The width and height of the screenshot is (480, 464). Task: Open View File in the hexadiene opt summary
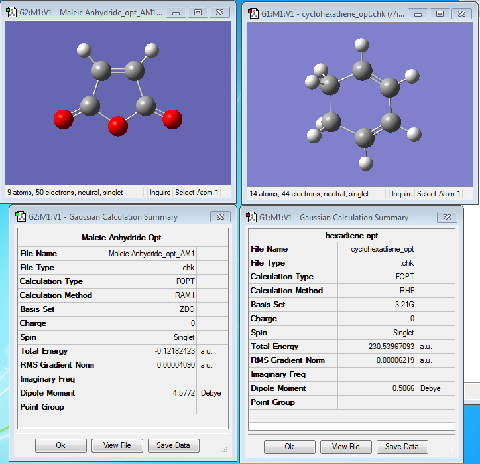345,447
